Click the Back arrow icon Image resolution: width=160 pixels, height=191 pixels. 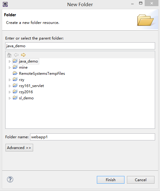16,55
